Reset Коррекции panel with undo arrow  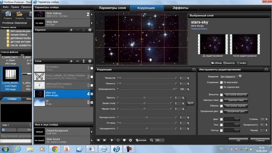point(194,69)
